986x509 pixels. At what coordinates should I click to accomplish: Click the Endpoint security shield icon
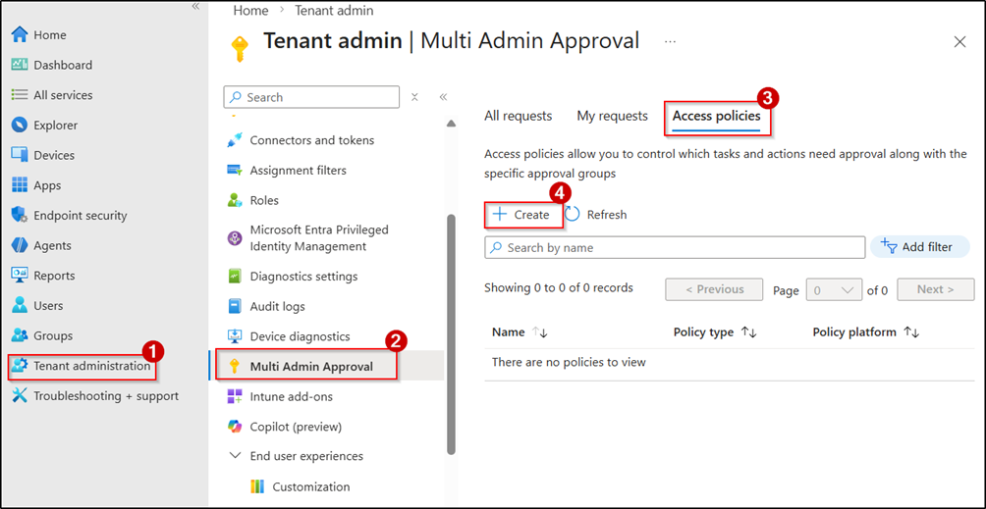tap(19, 216)
